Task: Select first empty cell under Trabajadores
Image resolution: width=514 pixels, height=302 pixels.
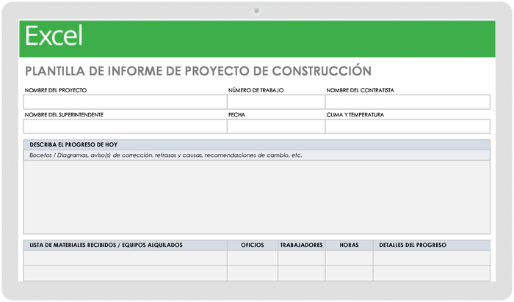Action: pyautogui.click(x=301, y=258)
